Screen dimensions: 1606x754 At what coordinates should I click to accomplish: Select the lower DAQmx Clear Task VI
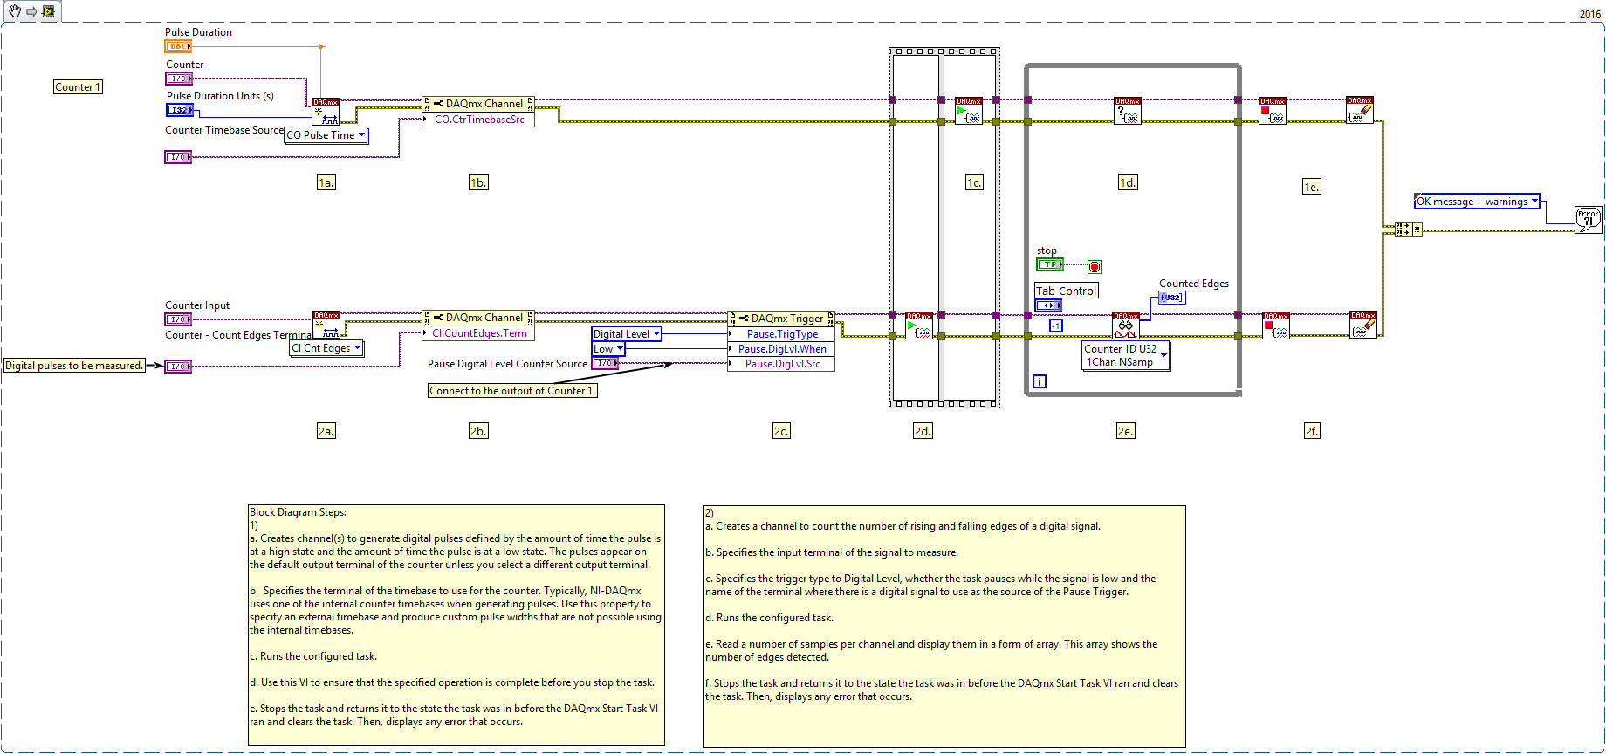[1363, 325]
